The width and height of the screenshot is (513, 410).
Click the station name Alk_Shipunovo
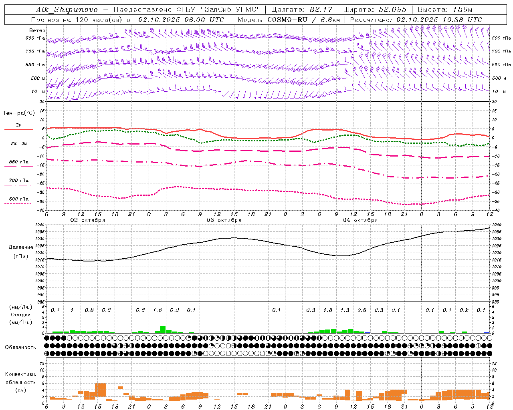[67, 10]
